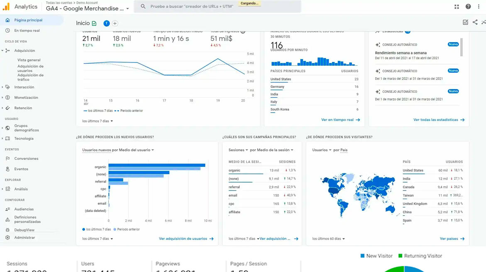Click the Conversiones flag icon
This screenshot has width=486, height=272.
coord(7,159)
